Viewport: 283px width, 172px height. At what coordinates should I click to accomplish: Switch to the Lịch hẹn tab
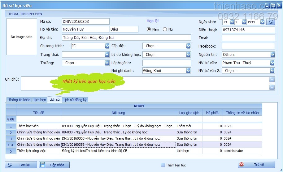click(40, 100)
